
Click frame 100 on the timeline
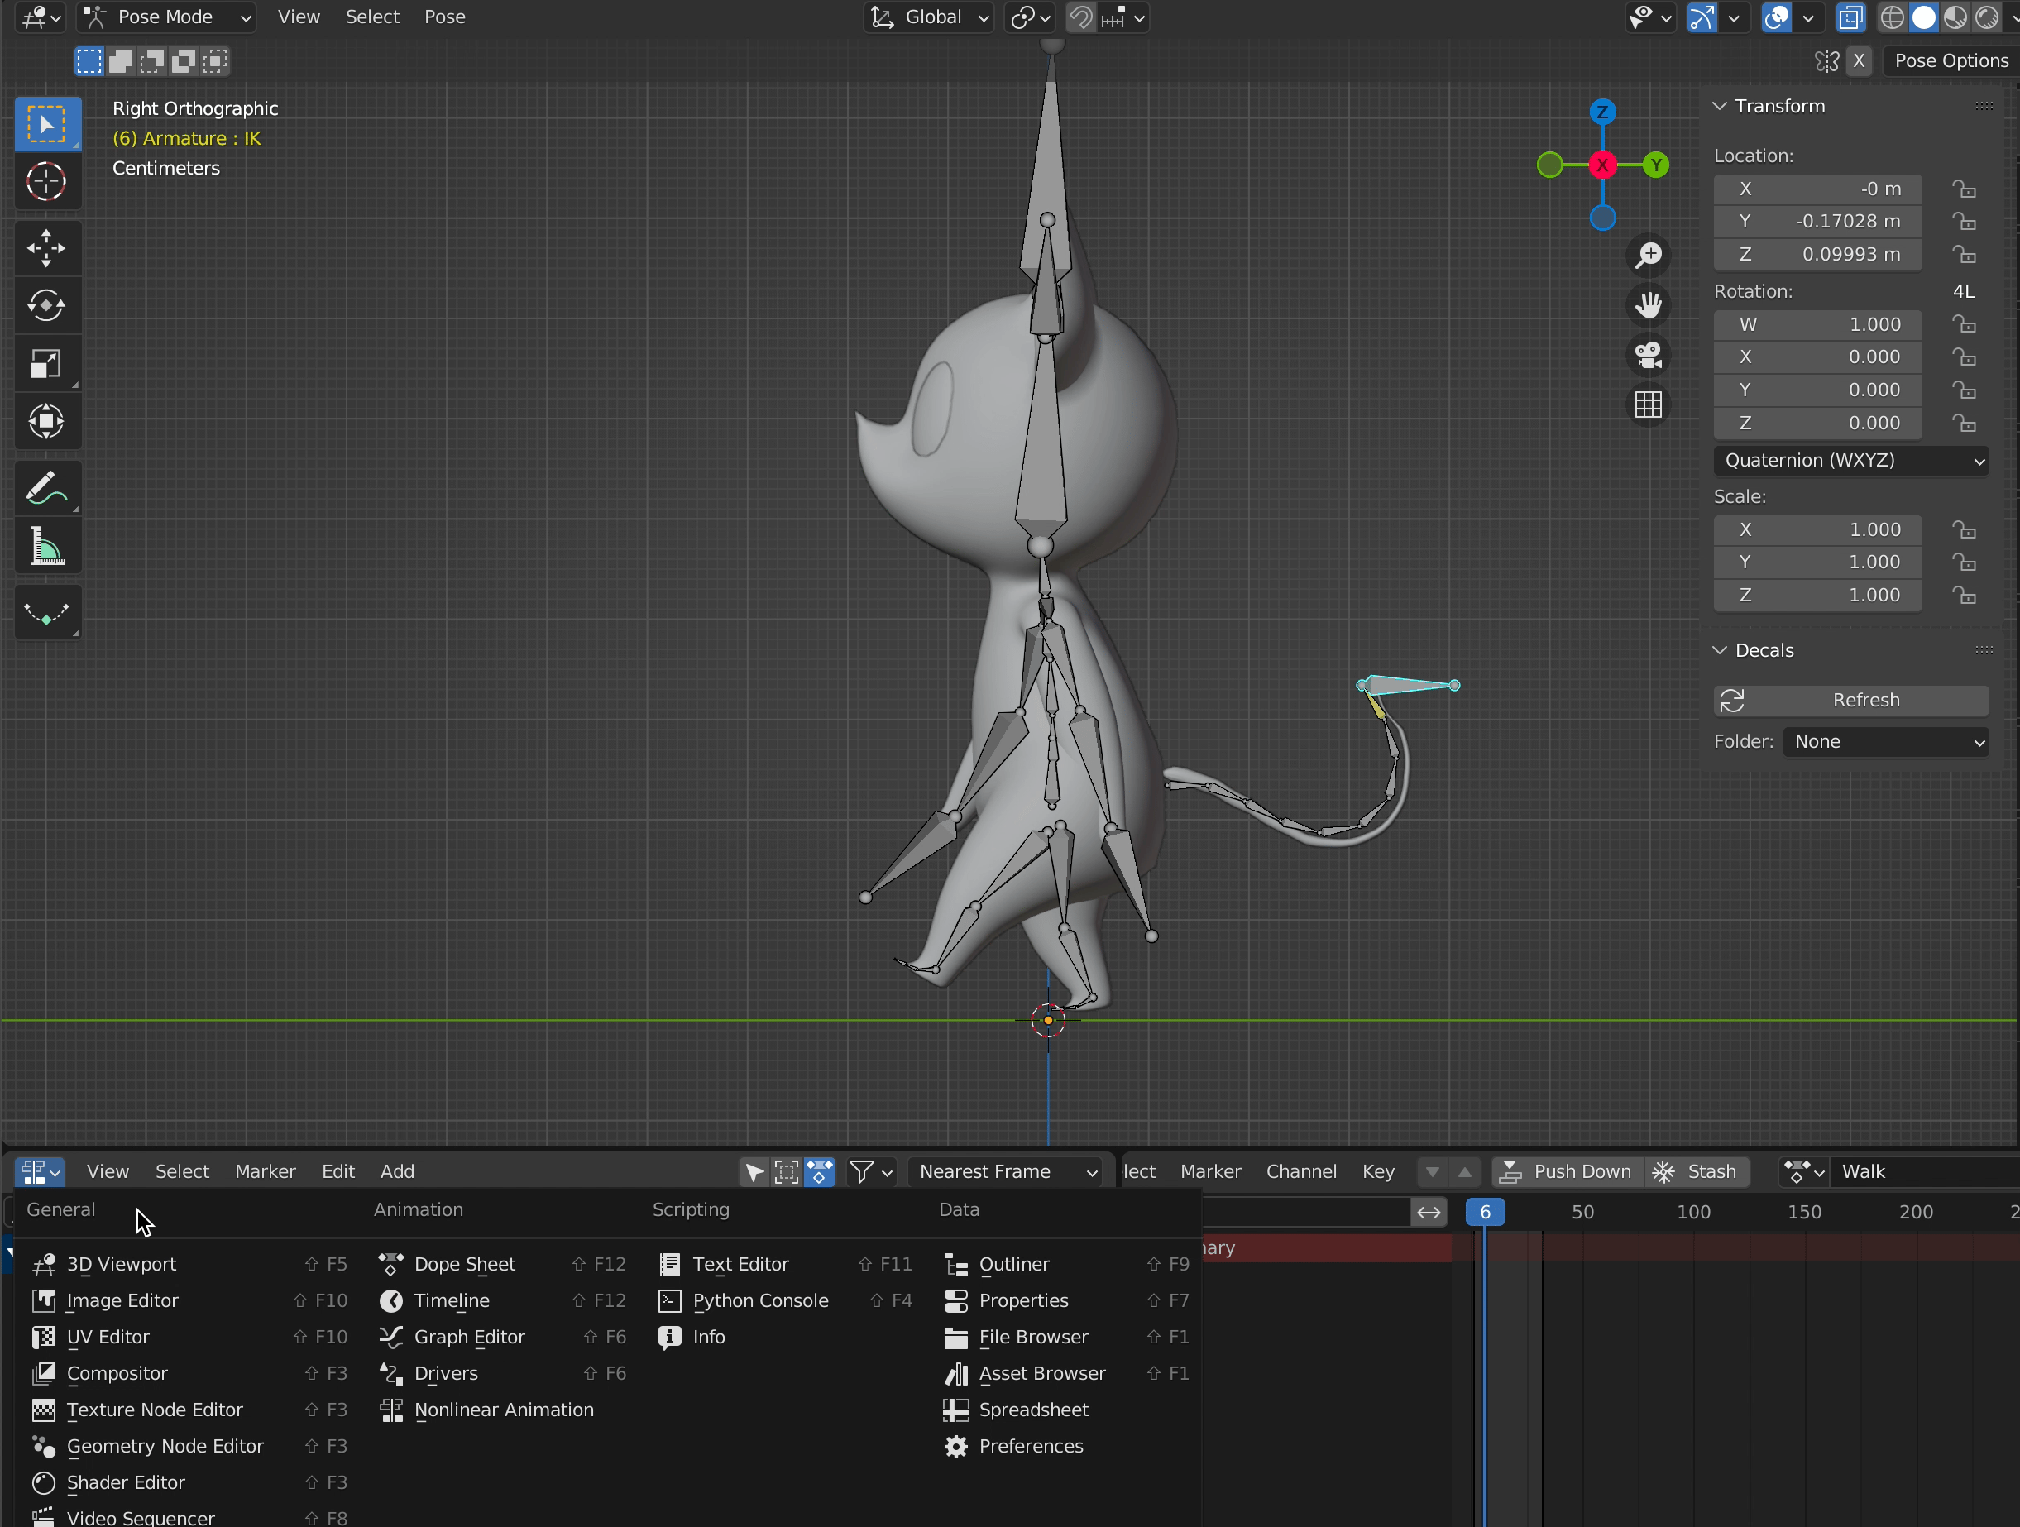[1693, 1212]
